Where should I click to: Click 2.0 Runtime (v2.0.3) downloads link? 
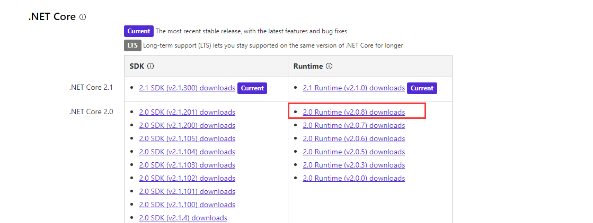[x=353, y=165]
